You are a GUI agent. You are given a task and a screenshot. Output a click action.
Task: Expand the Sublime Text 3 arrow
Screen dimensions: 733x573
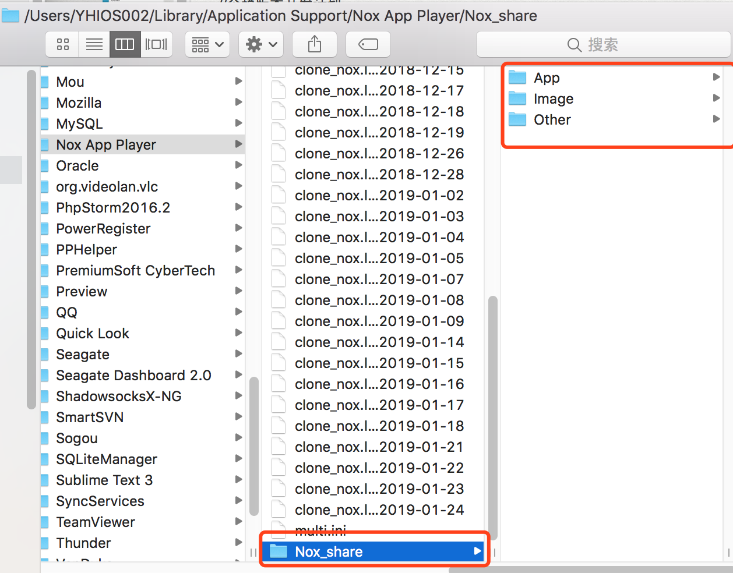click(238, 479)
